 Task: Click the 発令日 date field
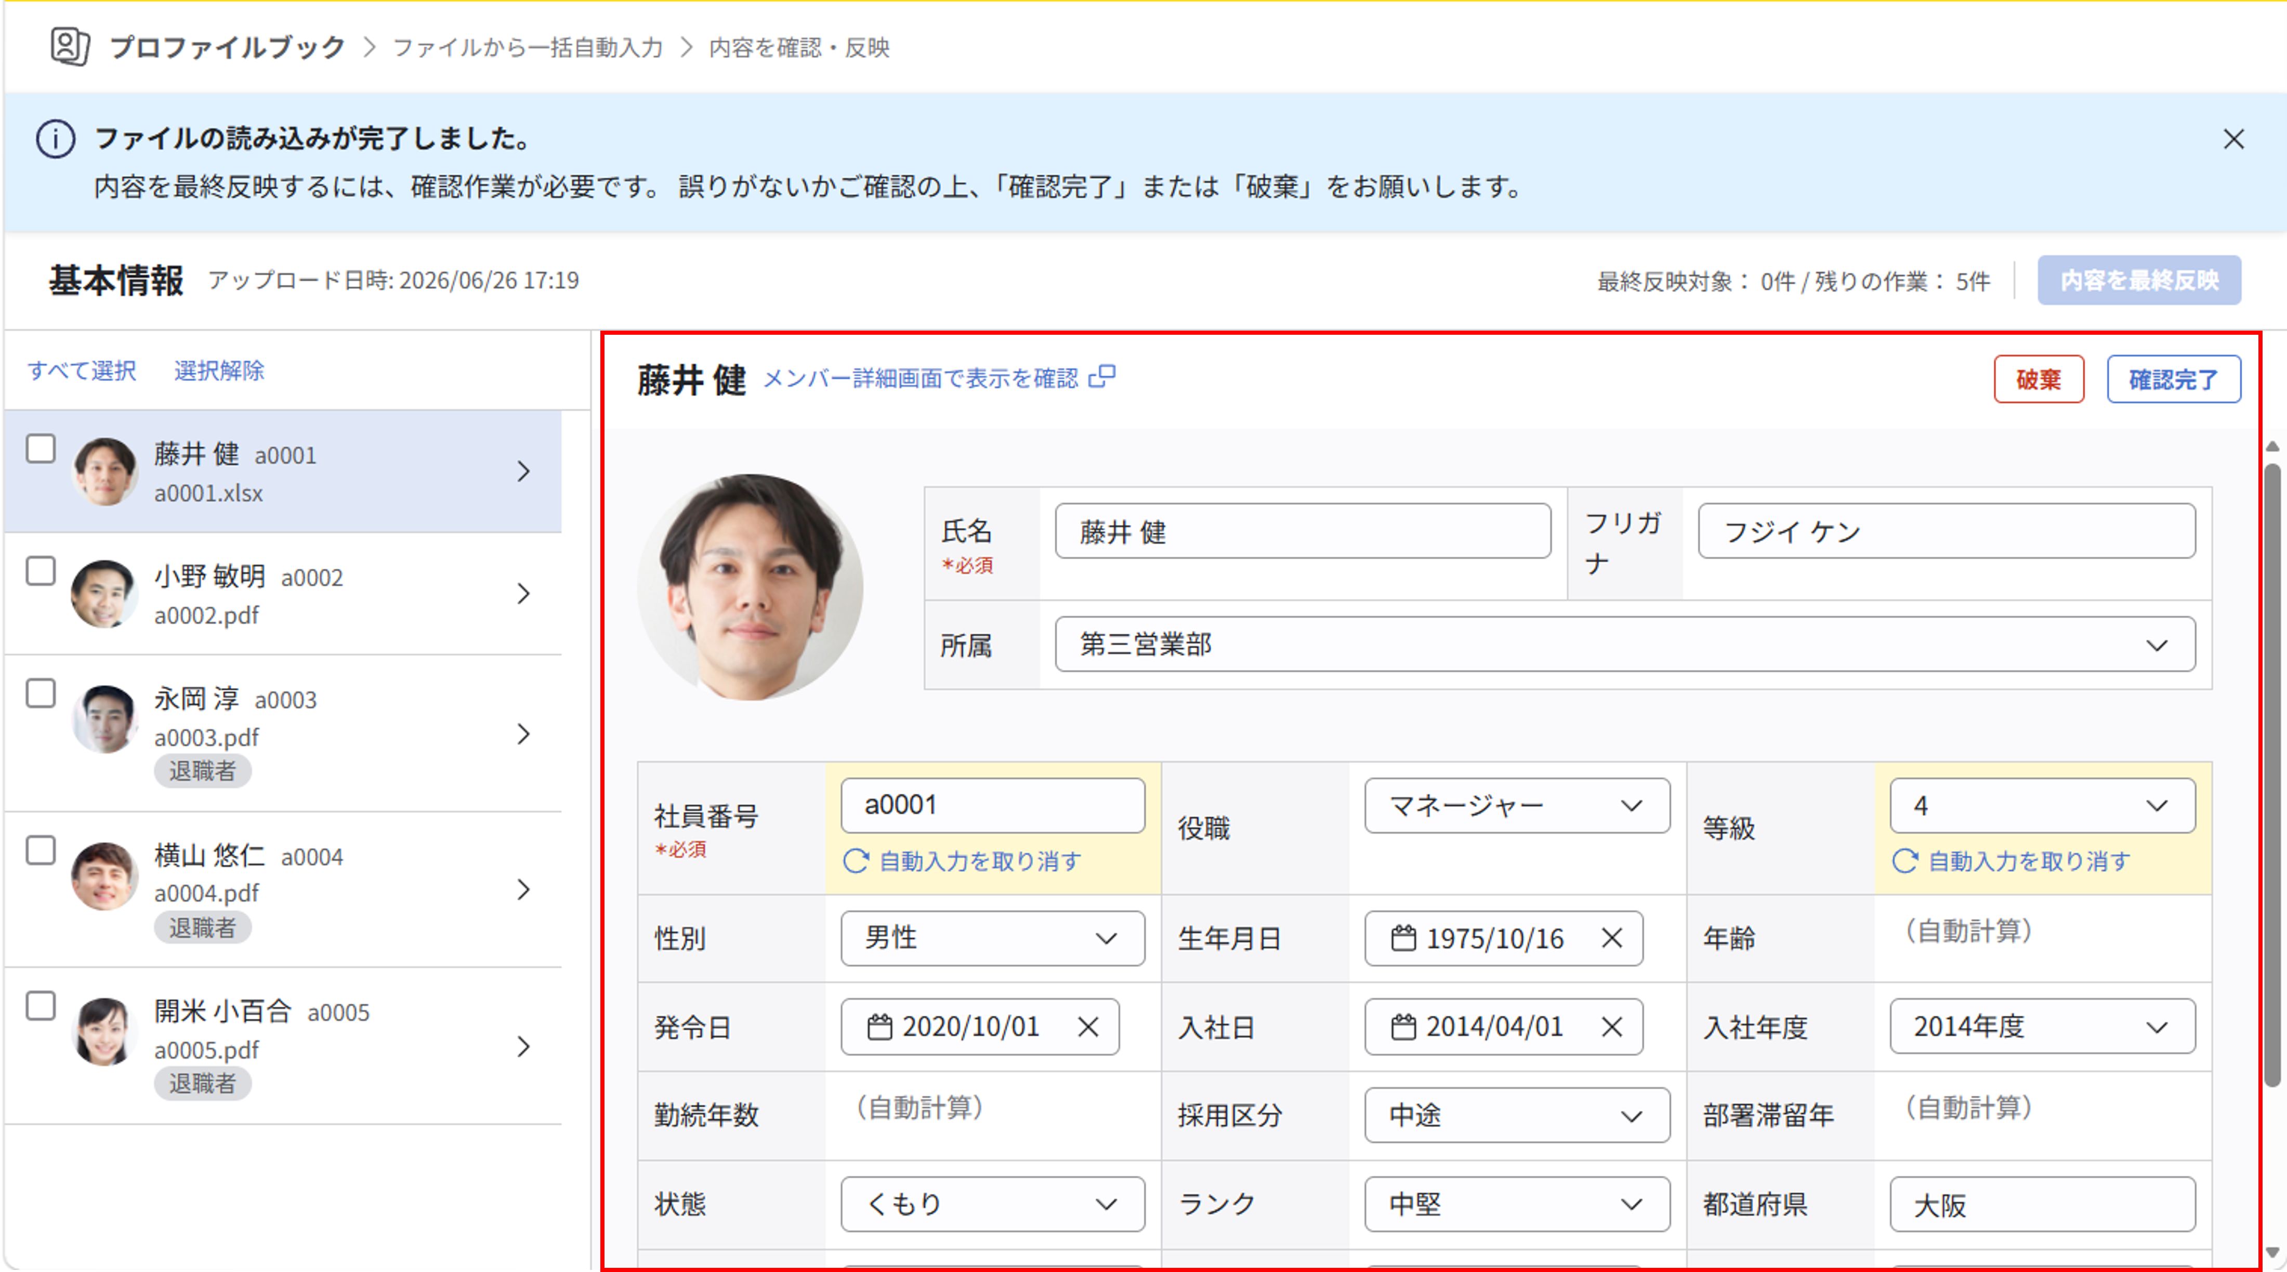[x=979, y=1027]
